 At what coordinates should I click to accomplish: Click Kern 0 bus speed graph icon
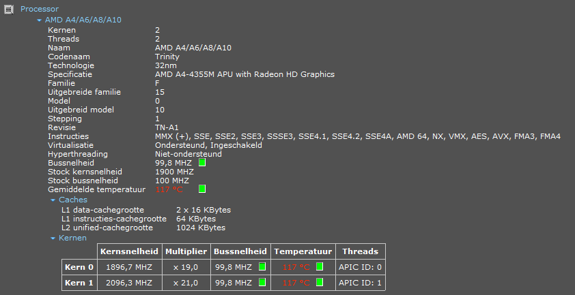click(262, 266)
